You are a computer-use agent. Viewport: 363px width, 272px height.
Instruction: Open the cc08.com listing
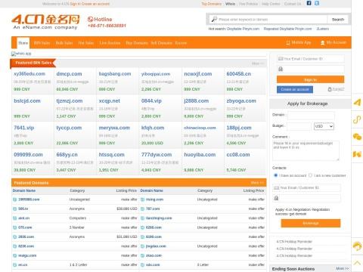(x=238, y=155)
